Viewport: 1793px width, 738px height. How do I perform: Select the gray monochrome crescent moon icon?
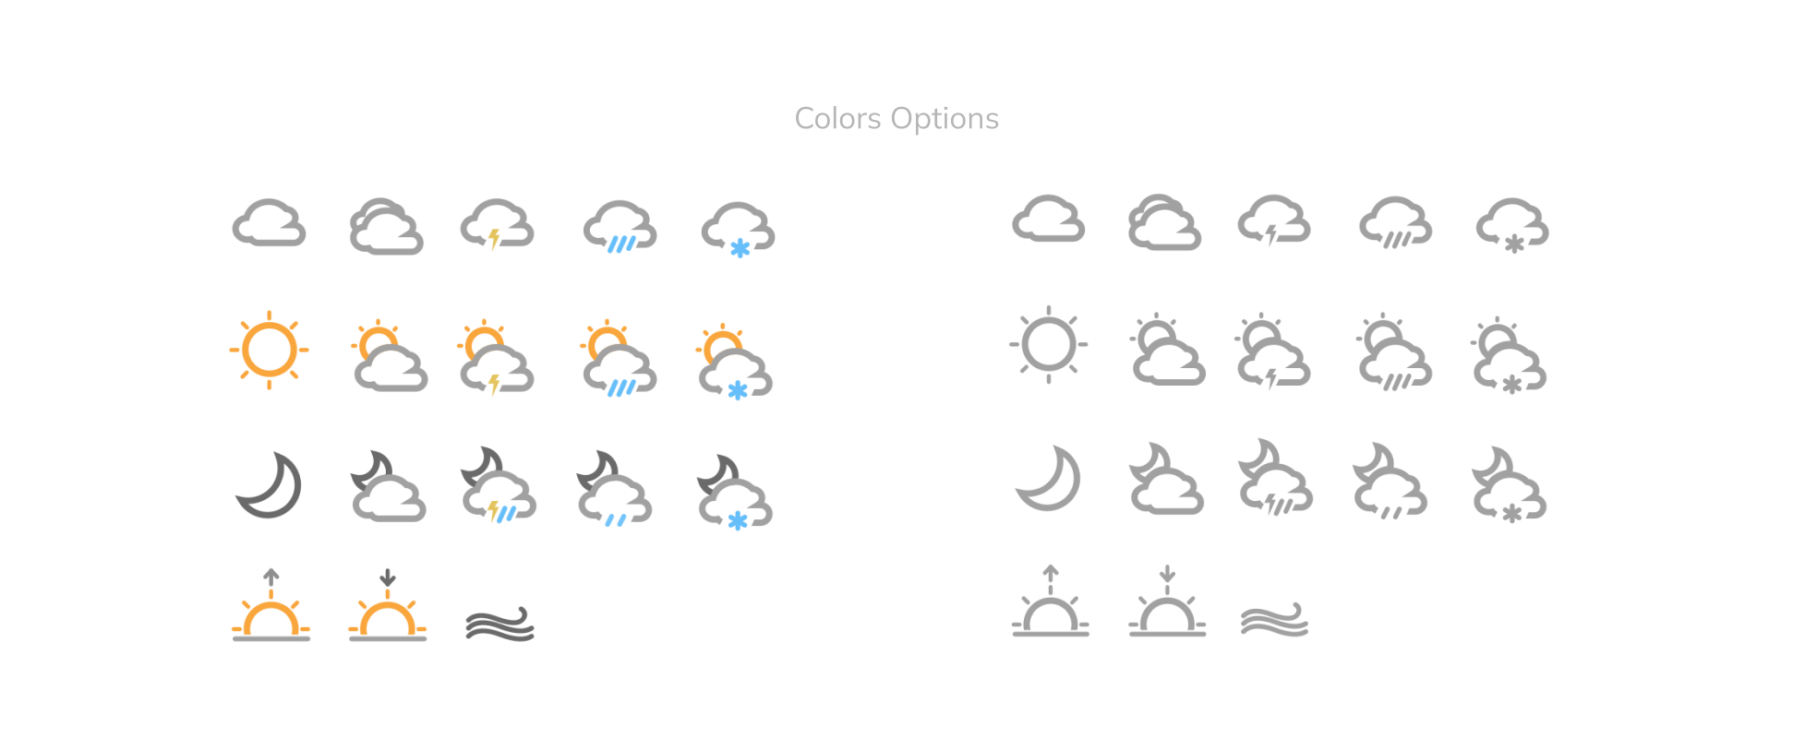coord(1048,479)
